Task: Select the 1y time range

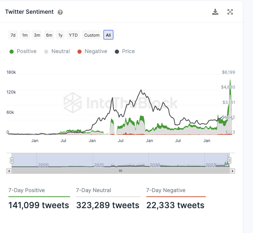Action: (60, 35)
